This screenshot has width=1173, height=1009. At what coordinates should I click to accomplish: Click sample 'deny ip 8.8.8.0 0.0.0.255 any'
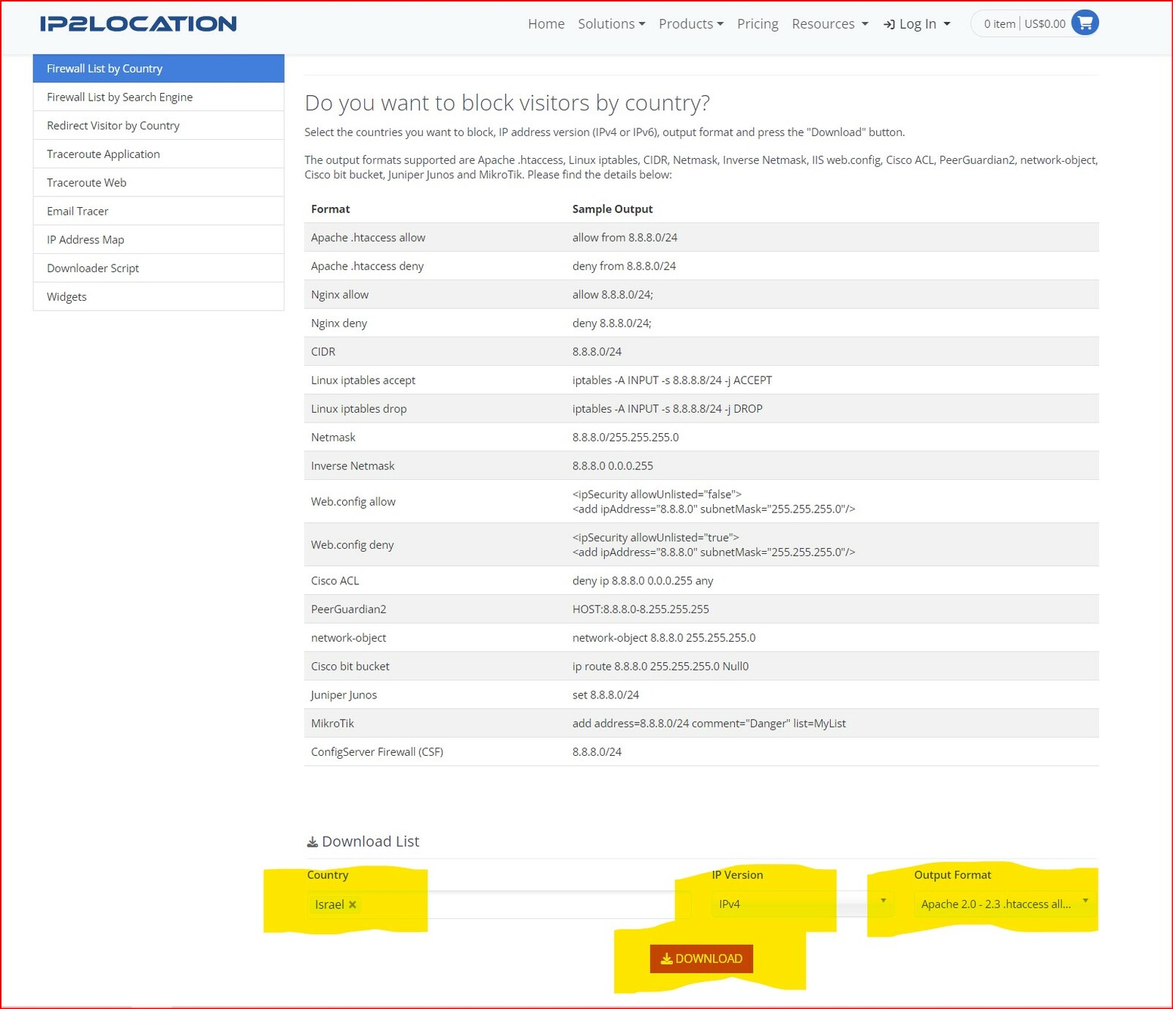click(643, 581)
